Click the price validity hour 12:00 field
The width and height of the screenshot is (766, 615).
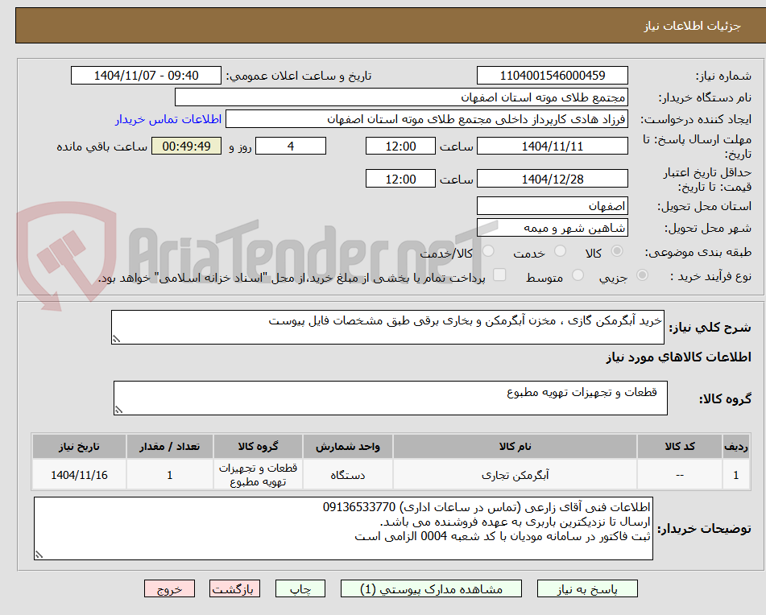400,179
